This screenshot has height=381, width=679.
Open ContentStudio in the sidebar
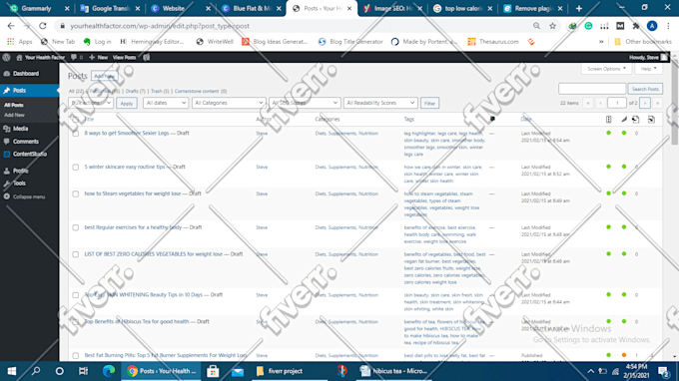(x=29, y=154)
